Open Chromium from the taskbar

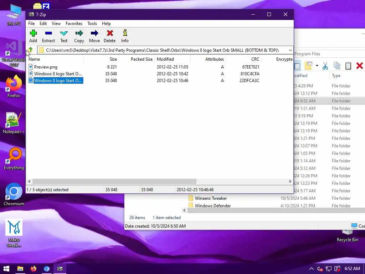pos(47,269)
